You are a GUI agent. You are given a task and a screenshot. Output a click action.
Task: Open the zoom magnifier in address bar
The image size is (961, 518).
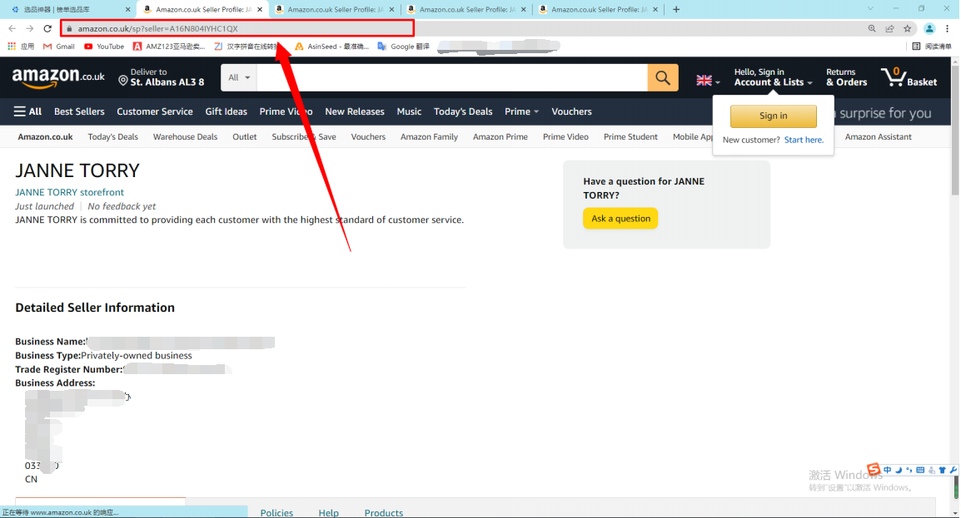point(872,29)
